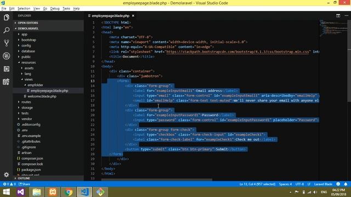
Task: Click the volume icon in system tray
Action: tap(315, 192)
